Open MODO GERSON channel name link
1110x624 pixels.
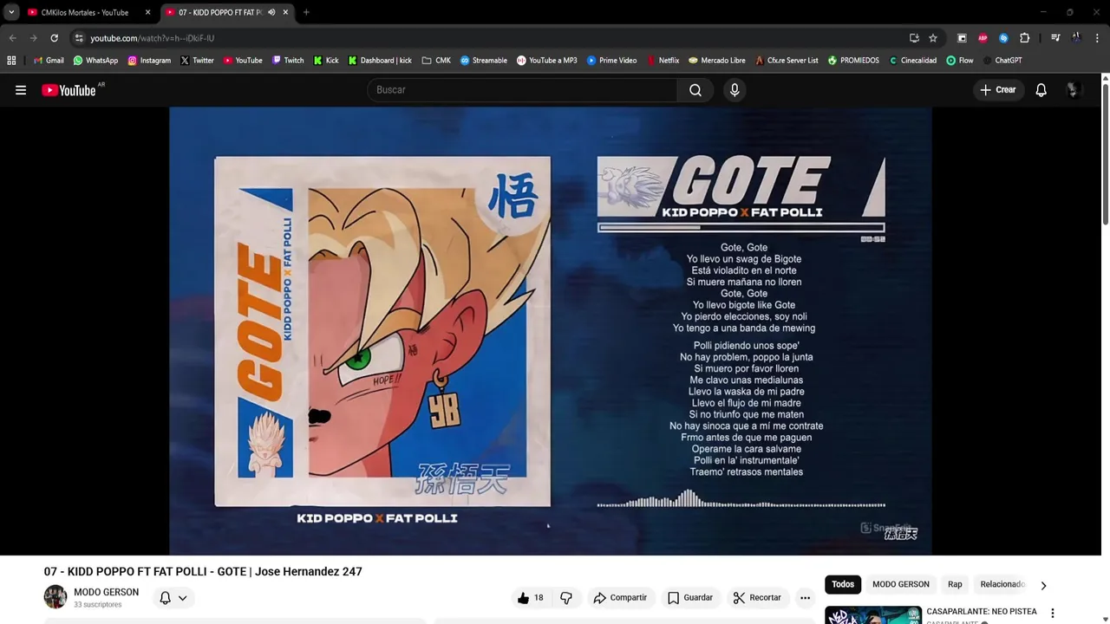(106, 593)
